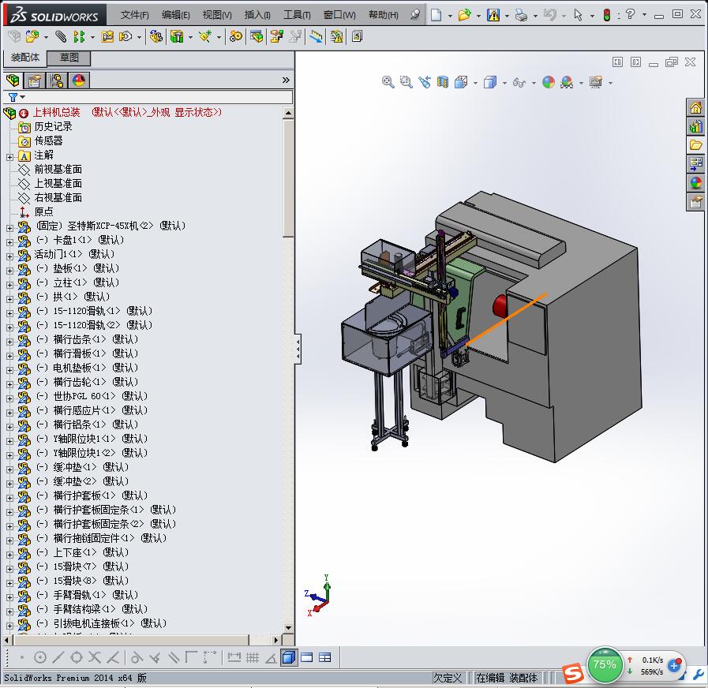Click the feature tree filter funnel icon
This screenshot has height=688, width=708.
13,97
